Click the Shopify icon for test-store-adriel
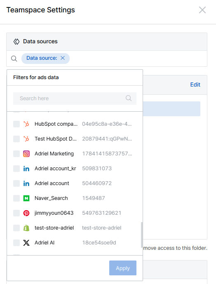The height and width of the screenshot is (284, 216). [26, 228]
